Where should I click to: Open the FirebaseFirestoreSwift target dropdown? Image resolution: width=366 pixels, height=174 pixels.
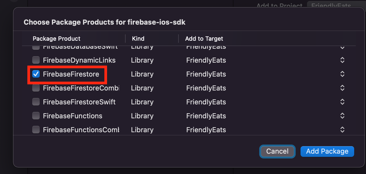[342, 102]
